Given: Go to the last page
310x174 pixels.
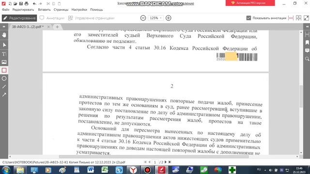Looking at the screenshot, I should point(170,162).
